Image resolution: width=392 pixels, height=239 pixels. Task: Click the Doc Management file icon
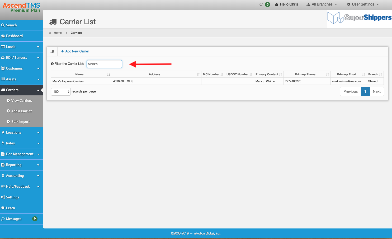(x=3, y=154)
